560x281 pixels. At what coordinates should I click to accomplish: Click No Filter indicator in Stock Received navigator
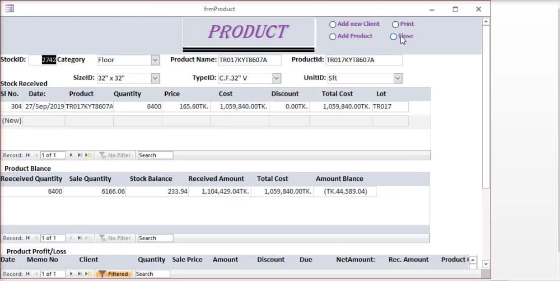(115, 155)
